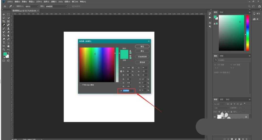This screenshot has height=140, width=262.
Task: Click the 确定 button in color picker
Action: (x=142, y=46)
